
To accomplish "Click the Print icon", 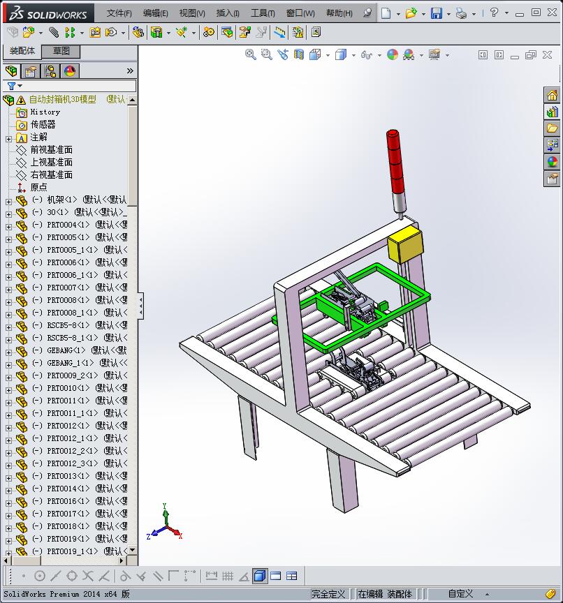I will coord(461,13).
